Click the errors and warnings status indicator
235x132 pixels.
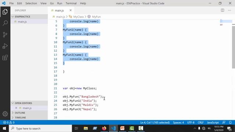9,122
